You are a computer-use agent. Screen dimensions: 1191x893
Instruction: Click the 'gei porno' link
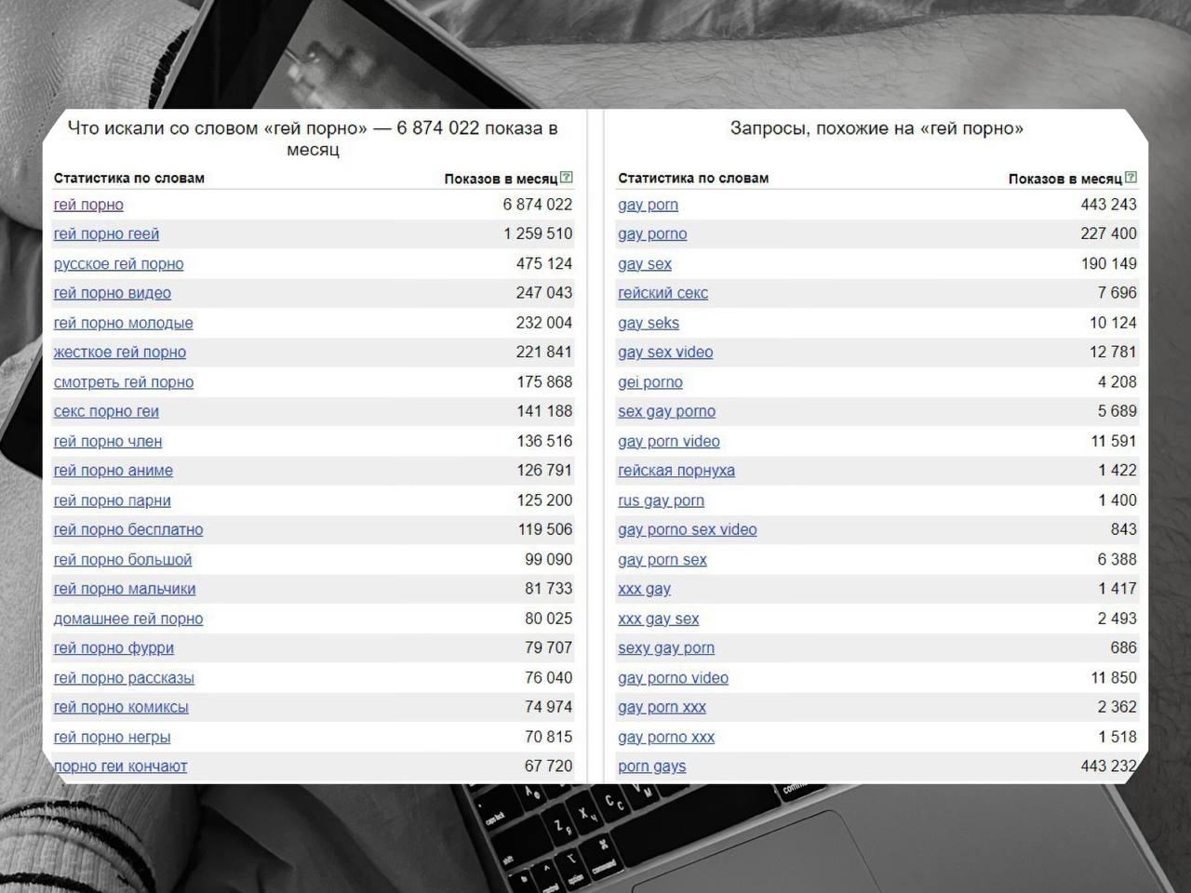coord(649,382)
